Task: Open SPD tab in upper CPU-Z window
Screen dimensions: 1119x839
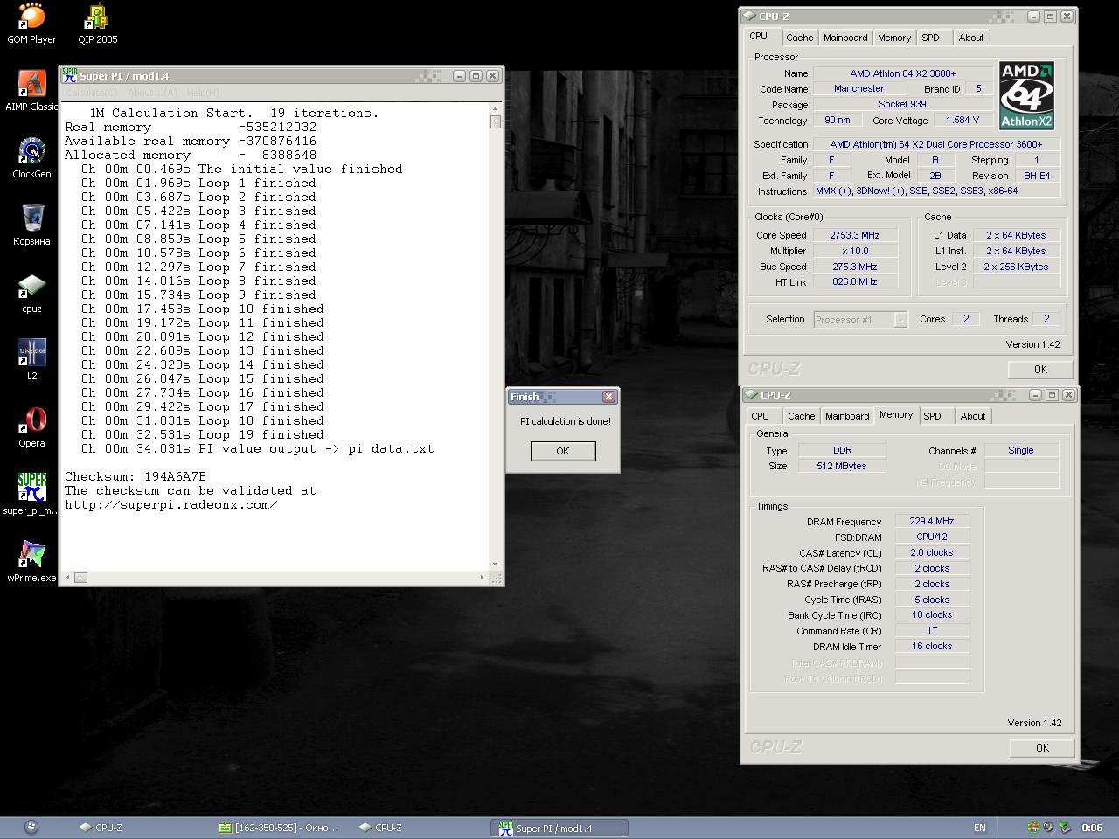Action: [931, 38]
